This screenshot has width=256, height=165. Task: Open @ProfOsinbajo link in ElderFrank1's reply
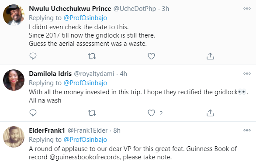point(85,140)
